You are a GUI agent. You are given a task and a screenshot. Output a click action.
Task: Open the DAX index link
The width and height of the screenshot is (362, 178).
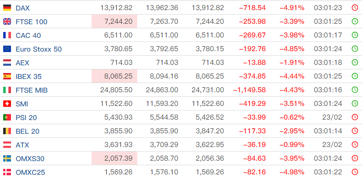[x=22, y=8]
